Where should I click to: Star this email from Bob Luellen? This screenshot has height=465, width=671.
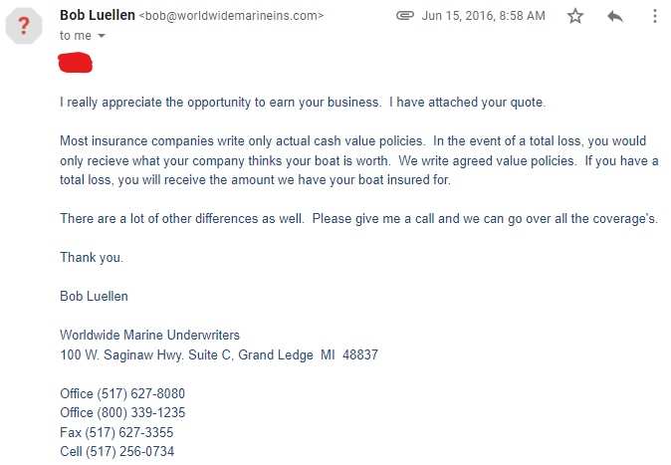(x=574, y=16)
